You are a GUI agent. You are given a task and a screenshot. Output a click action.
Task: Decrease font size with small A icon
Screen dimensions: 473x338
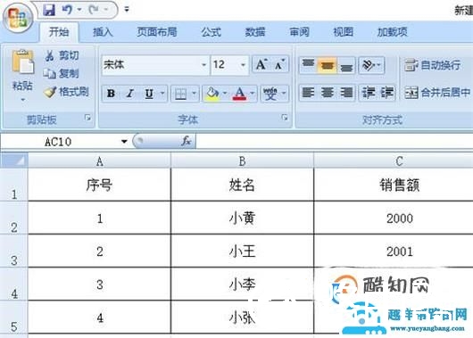pos(280,64)
